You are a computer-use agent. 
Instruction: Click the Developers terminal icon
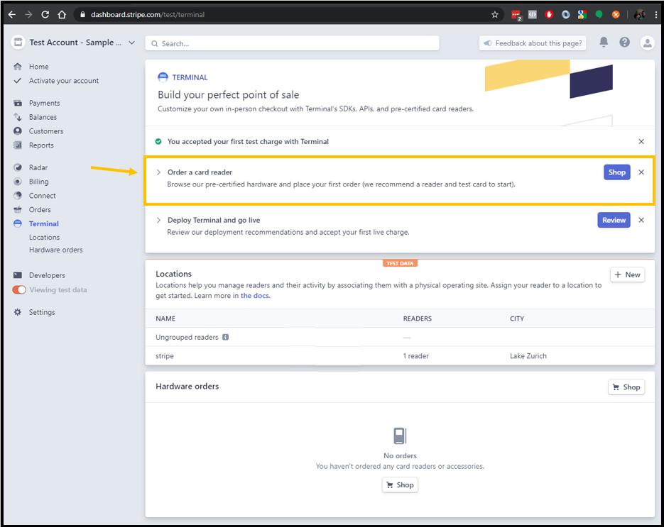click(x=17, y=275)
